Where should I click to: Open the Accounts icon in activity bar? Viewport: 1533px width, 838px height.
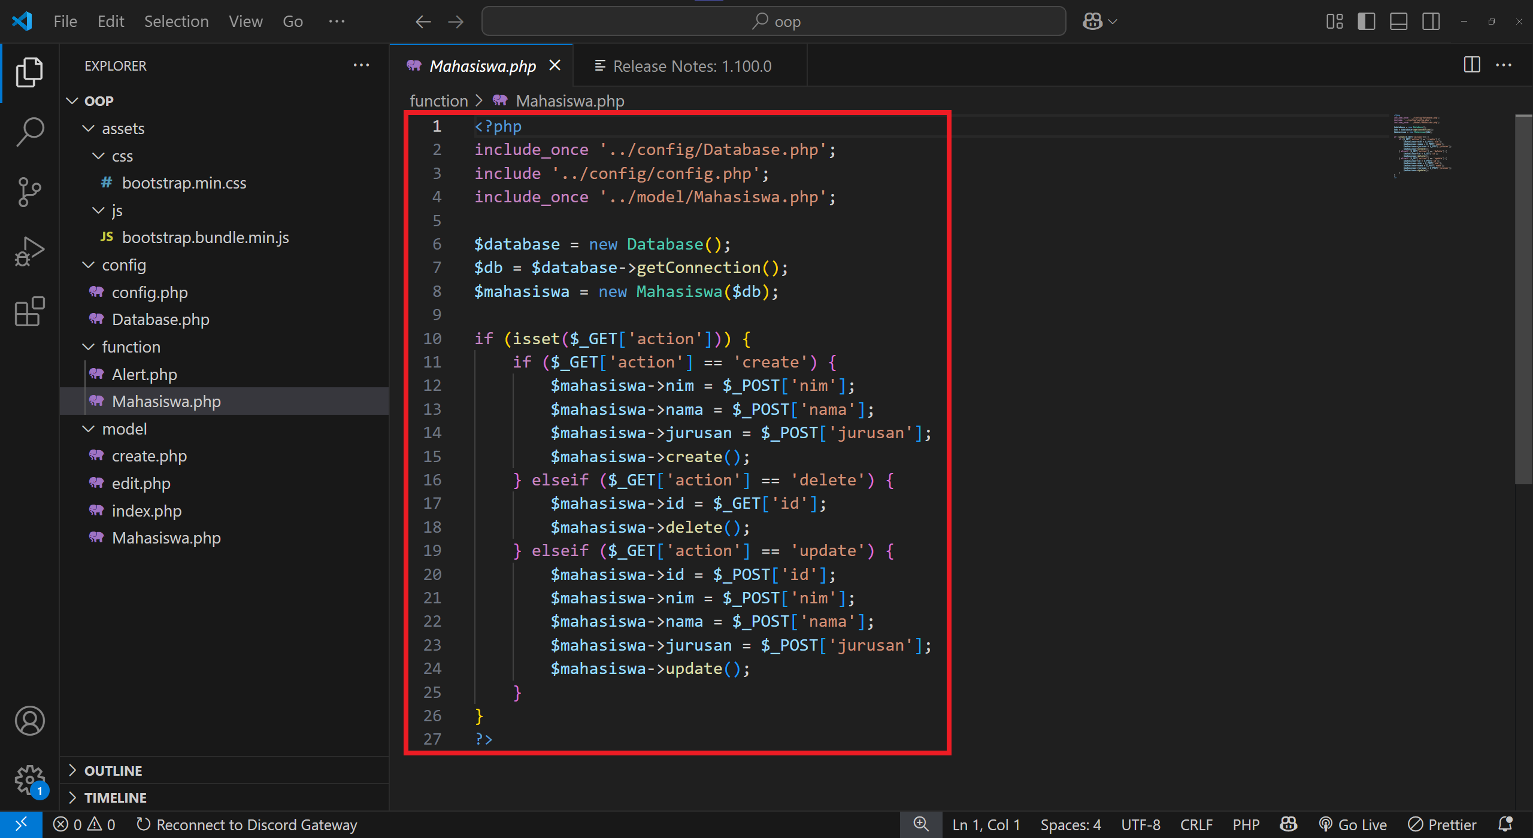click(28, 721)
